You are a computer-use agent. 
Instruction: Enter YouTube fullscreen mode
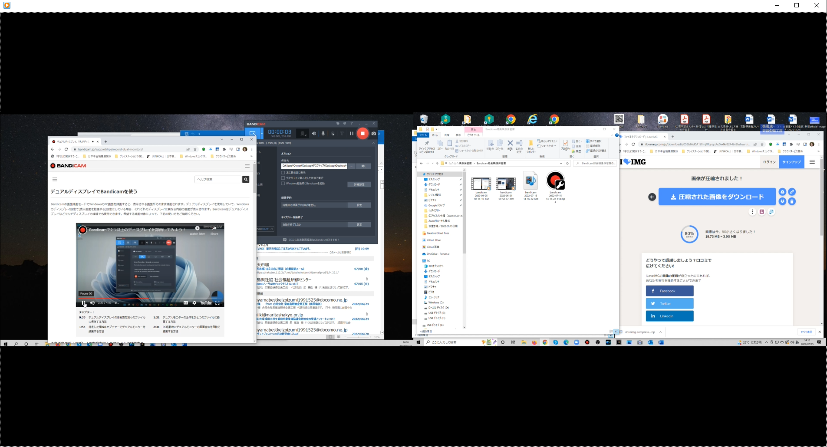pos(217,303)
